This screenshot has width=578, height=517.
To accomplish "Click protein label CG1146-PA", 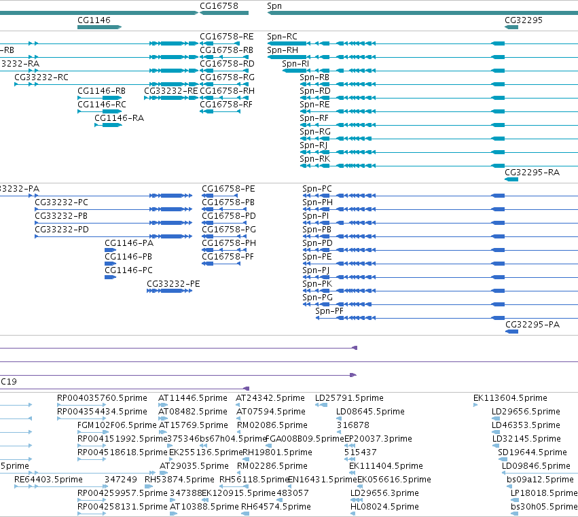I will coord(129,243).
